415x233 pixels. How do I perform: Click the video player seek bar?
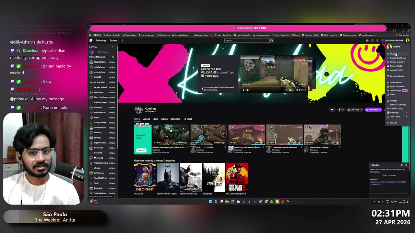[x=274, y=87]
